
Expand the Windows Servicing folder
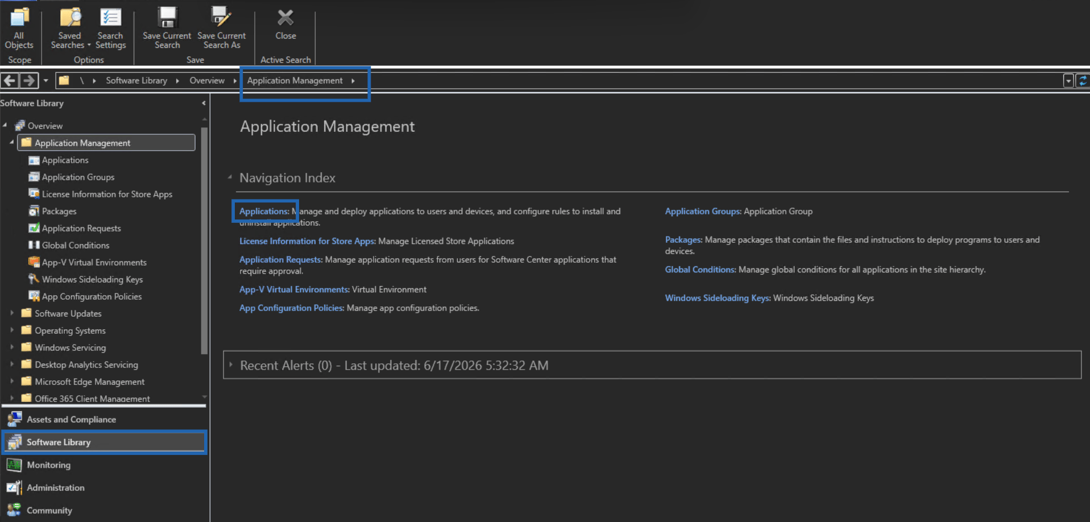pos(12,347)
